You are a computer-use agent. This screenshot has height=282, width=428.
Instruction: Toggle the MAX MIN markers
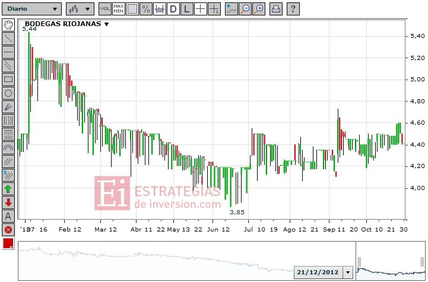click(x=119, y=9)
